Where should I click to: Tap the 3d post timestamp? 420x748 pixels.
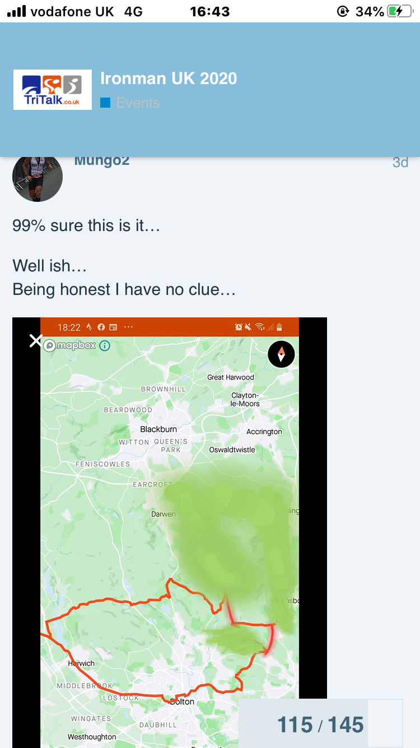click(400, 163)
